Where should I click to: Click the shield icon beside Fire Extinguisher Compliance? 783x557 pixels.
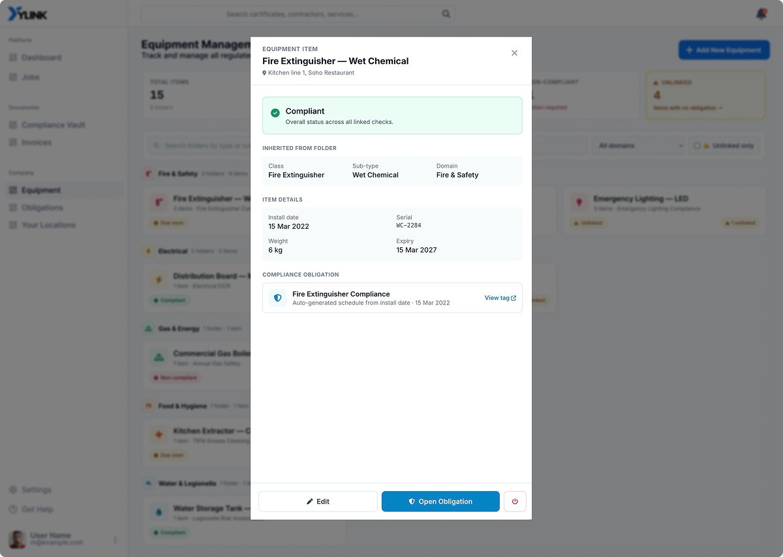pyautogui.click(x=278, y=298)
